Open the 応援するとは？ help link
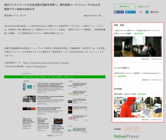The width and height of the screenshot is (166, 140). click(x=143, y=7)
